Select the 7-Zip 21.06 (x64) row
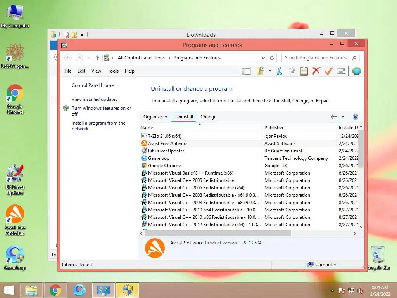397x298 pixels. (249, 136)
